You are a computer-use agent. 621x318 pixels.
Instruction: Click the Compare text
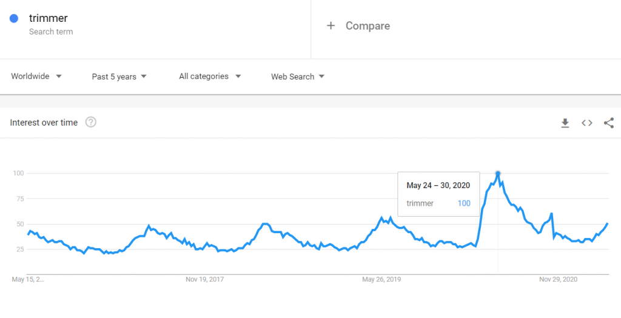click(368, 25)
